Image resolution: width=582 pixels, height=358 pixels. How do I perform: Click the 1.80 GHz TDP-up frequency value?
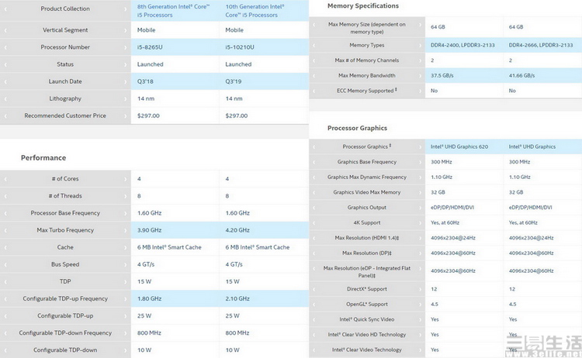(x=149, y=298)
